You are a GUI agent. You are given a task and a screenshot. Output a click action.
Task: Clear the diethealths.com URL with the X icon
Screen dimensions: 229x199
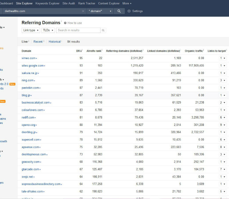(x=83, y=11)
